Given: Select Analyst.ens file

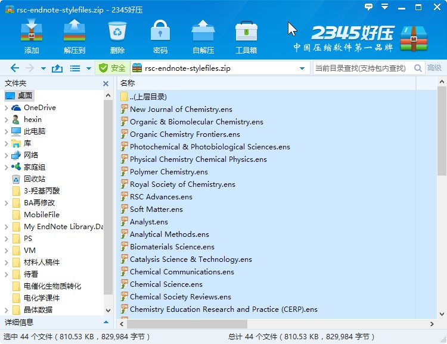Looking at the screenshot, I should point(149,222).
